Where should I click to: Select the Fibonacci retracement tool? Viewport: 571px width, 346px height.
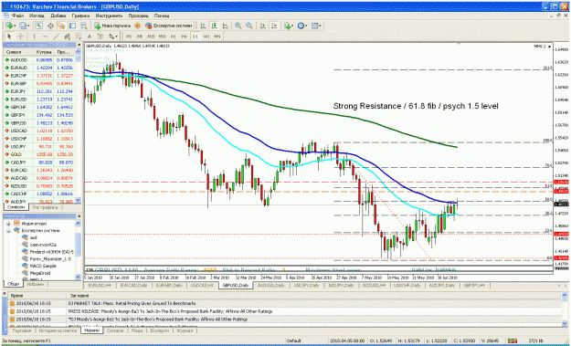point(78,37)
